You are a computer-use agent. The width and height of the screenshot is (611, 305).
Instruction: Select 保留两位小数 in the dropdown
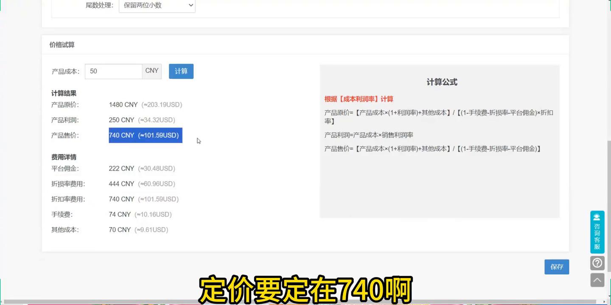144,5
